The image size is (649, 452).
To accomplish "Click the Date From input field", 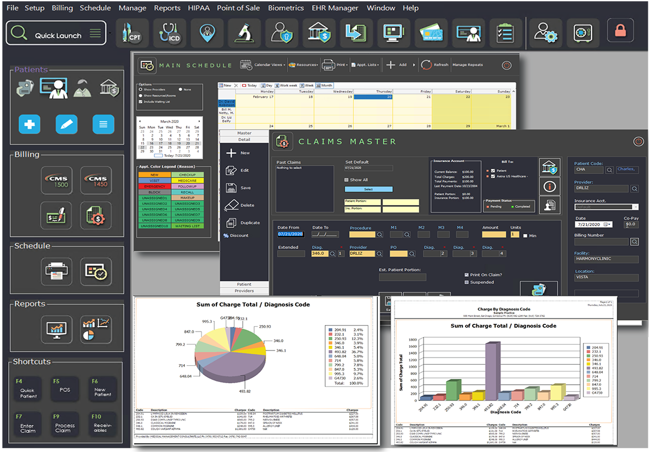I will click(291, 234).
